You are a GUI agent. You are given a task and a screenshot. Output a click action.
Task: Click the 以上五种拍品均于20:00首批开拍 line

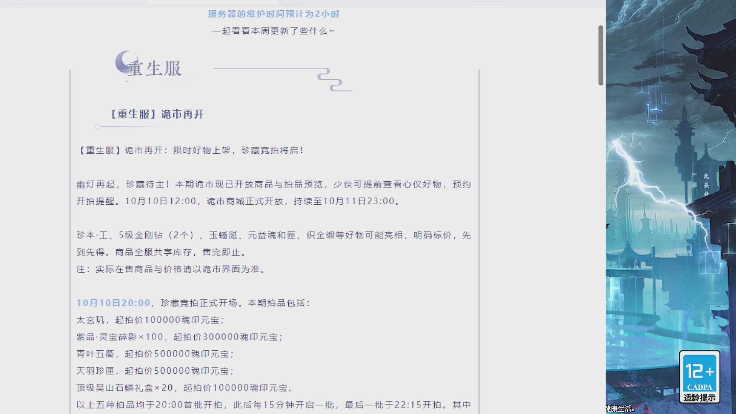pos(274,405)
